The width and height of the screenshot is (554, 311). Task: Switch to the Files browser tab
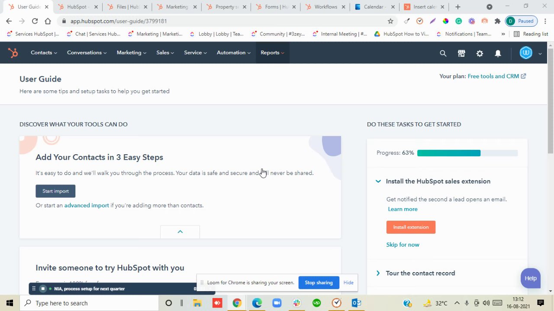(x=128, y=6)
